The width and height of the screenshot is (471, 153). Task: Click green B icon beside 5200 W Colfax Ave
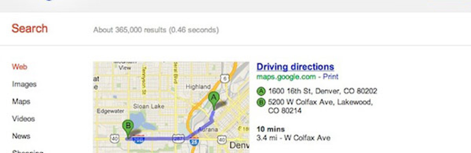click(x=261, y=102)
